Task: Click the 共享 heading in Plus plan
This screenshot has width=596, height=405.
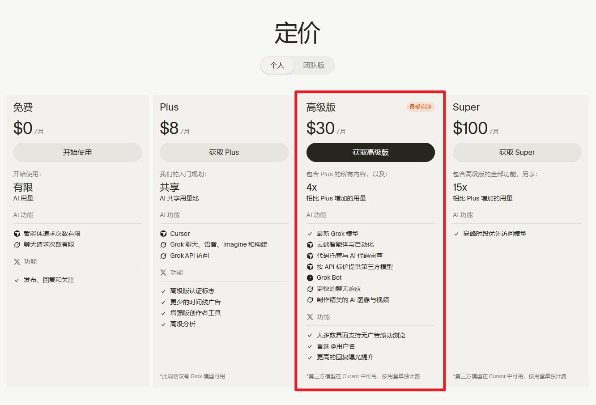Action: pos(170,188)
